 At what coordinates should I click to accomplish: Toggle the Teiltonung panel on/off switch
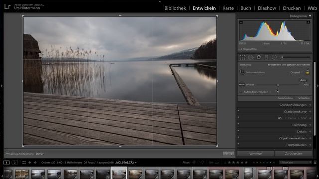[238, 124]
